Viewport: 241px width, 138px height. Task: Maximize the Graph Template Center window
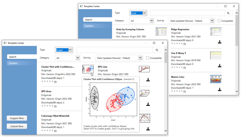[154, 43]
